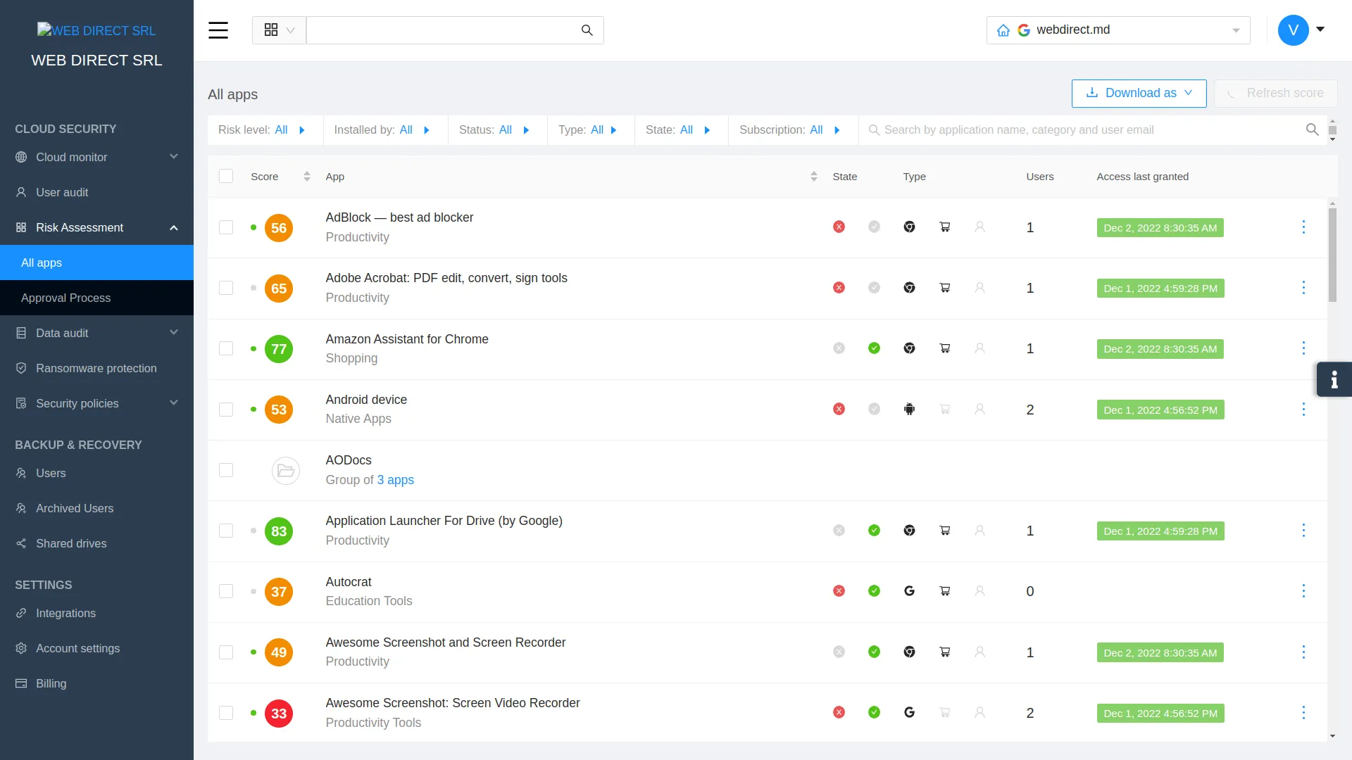Open kebab menu for Autocrat row
This screenshot has height=760, width=1352.
(x=1303, y=591)
